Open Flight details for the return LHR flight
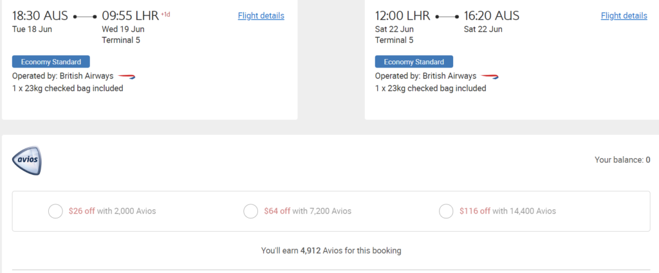 (624, 16)
